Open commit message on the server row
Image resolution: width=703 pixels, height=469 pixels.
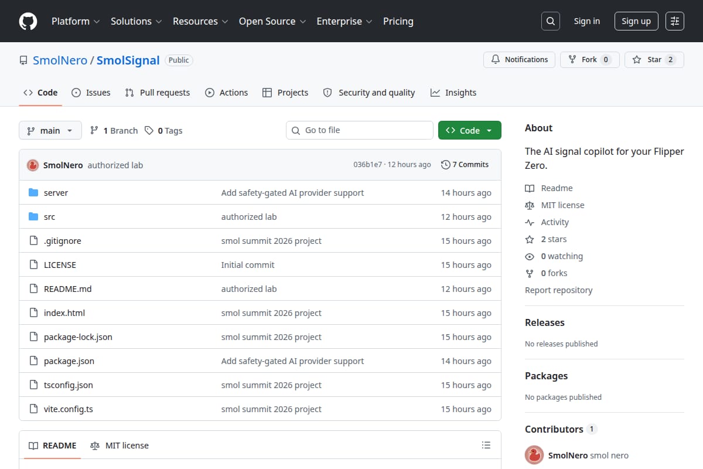292,193
